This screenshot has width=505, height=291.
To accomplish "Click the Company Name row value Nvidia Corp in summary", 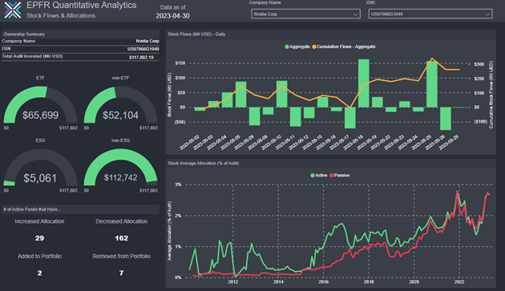I will click(x=147, y=41).
